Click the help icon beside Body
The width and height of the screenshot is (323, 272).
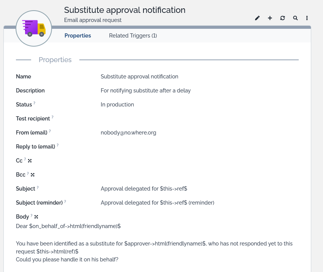click(x=32, y=215)
